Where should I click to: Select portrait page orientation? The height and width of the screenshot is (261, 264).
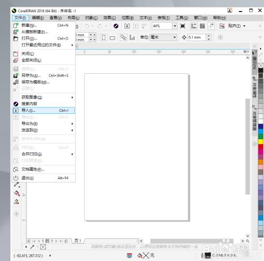[x=103, y=37]
